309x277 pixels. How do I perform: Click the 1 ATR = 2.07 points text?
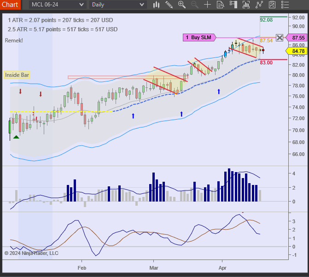pos(60,20)
